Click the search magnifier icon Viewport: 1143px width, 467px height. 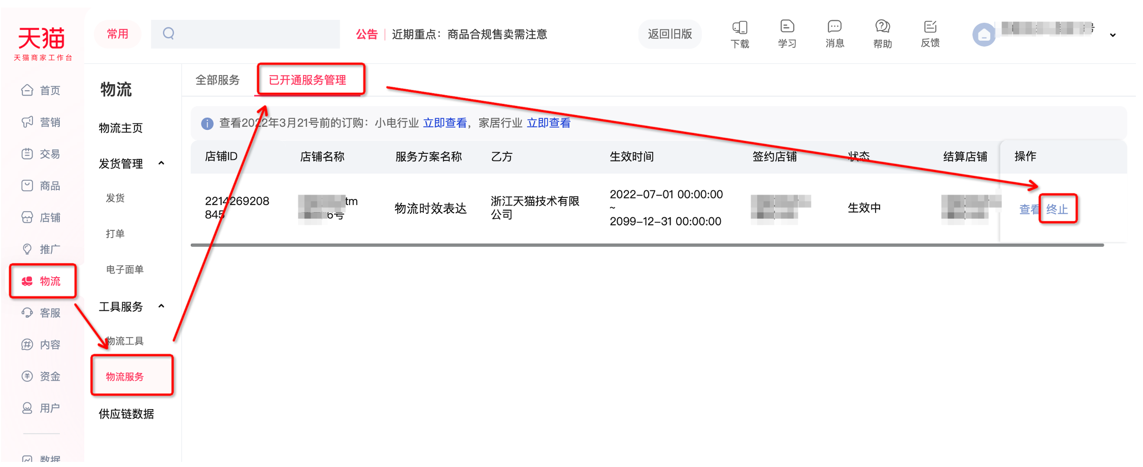(169, 34)
